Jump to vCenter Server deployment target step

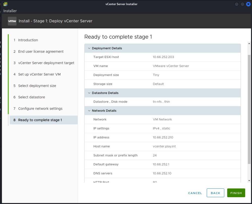coord(46,63)
